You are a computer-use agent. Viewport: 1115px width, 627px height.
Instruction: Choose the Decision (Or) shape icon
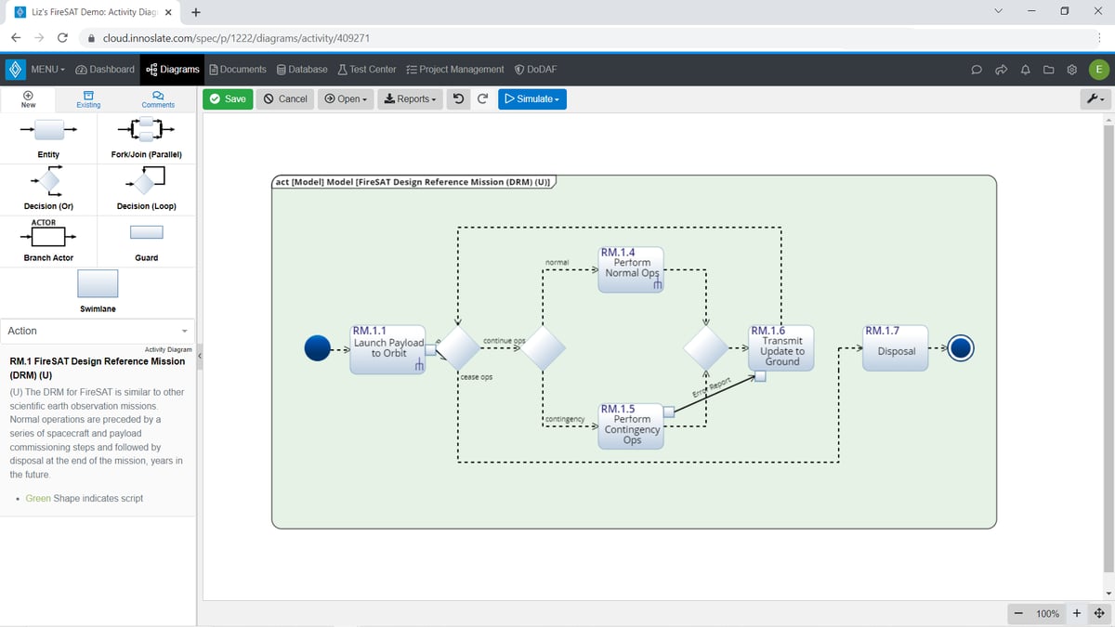tap(48, 180)
